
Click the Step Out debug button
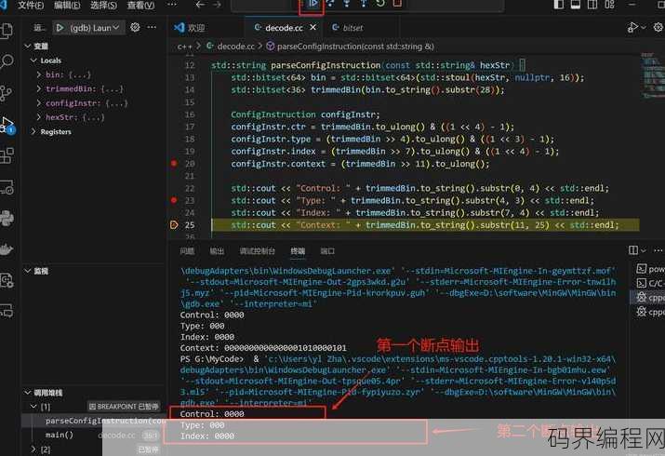[364, 4]
